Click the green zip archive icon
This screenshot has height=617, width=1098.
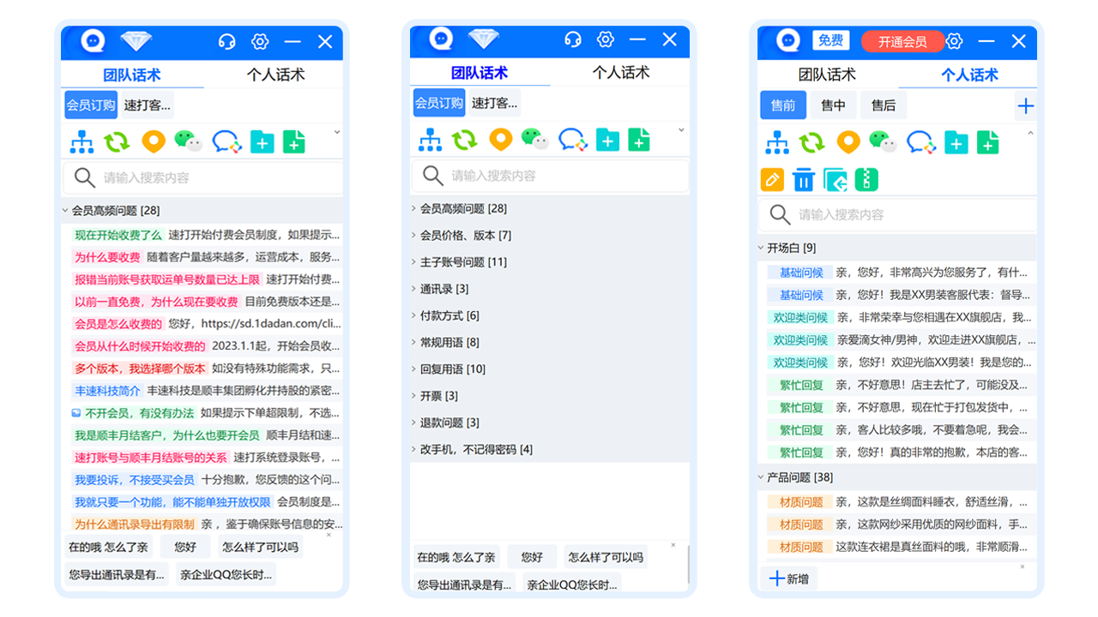point(866,180)
